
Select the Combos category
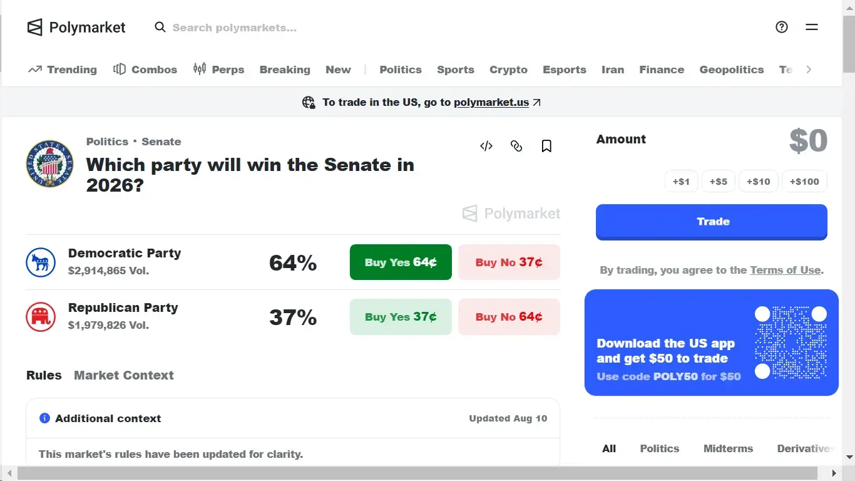145,70
